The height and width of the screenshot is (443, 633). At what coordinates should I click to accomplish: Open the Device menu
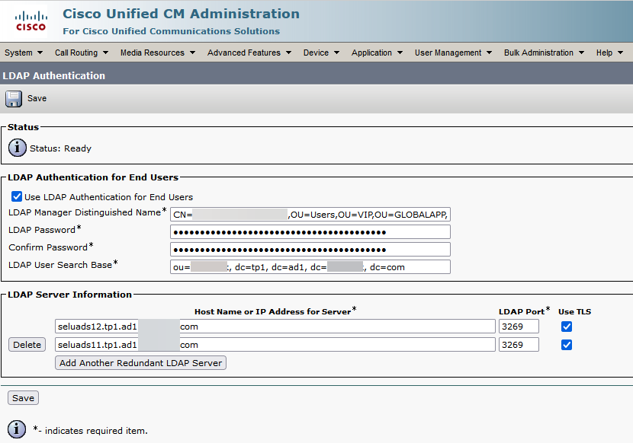point(321,53)
